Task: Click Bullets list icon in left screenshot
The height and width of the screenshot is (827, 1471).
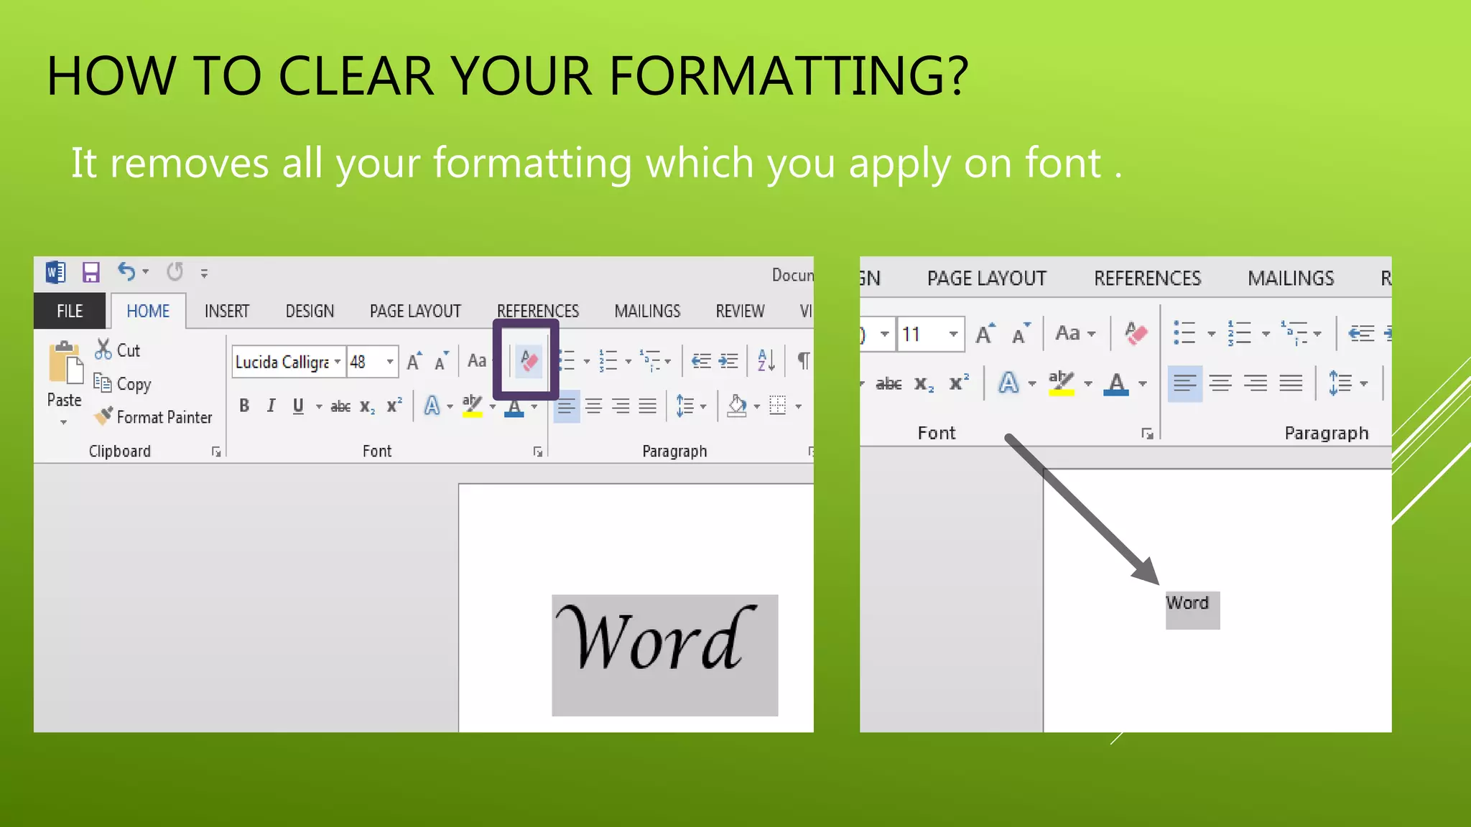Action: (x=567, y=360)
